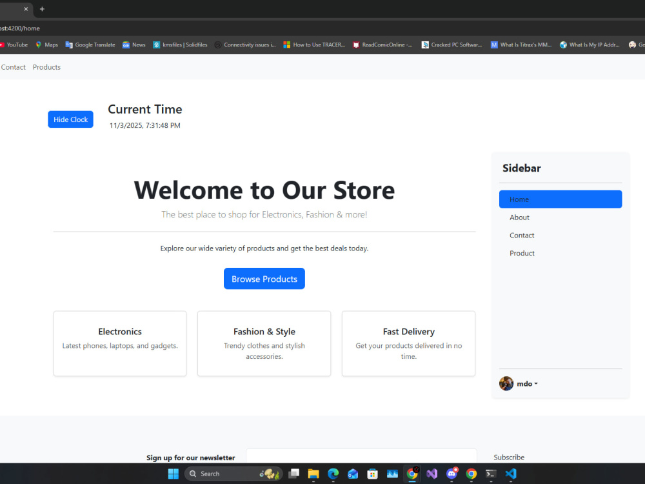Open the Cracked PC Software bookmark

pos(451,45)
